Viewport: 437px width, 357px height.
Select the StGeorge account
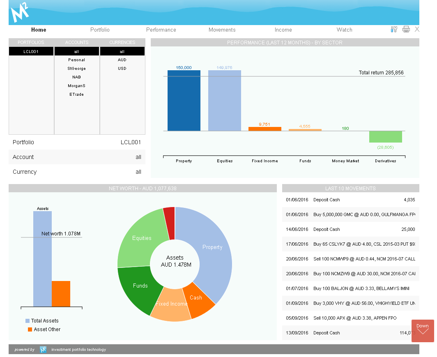tap(76, 69)
